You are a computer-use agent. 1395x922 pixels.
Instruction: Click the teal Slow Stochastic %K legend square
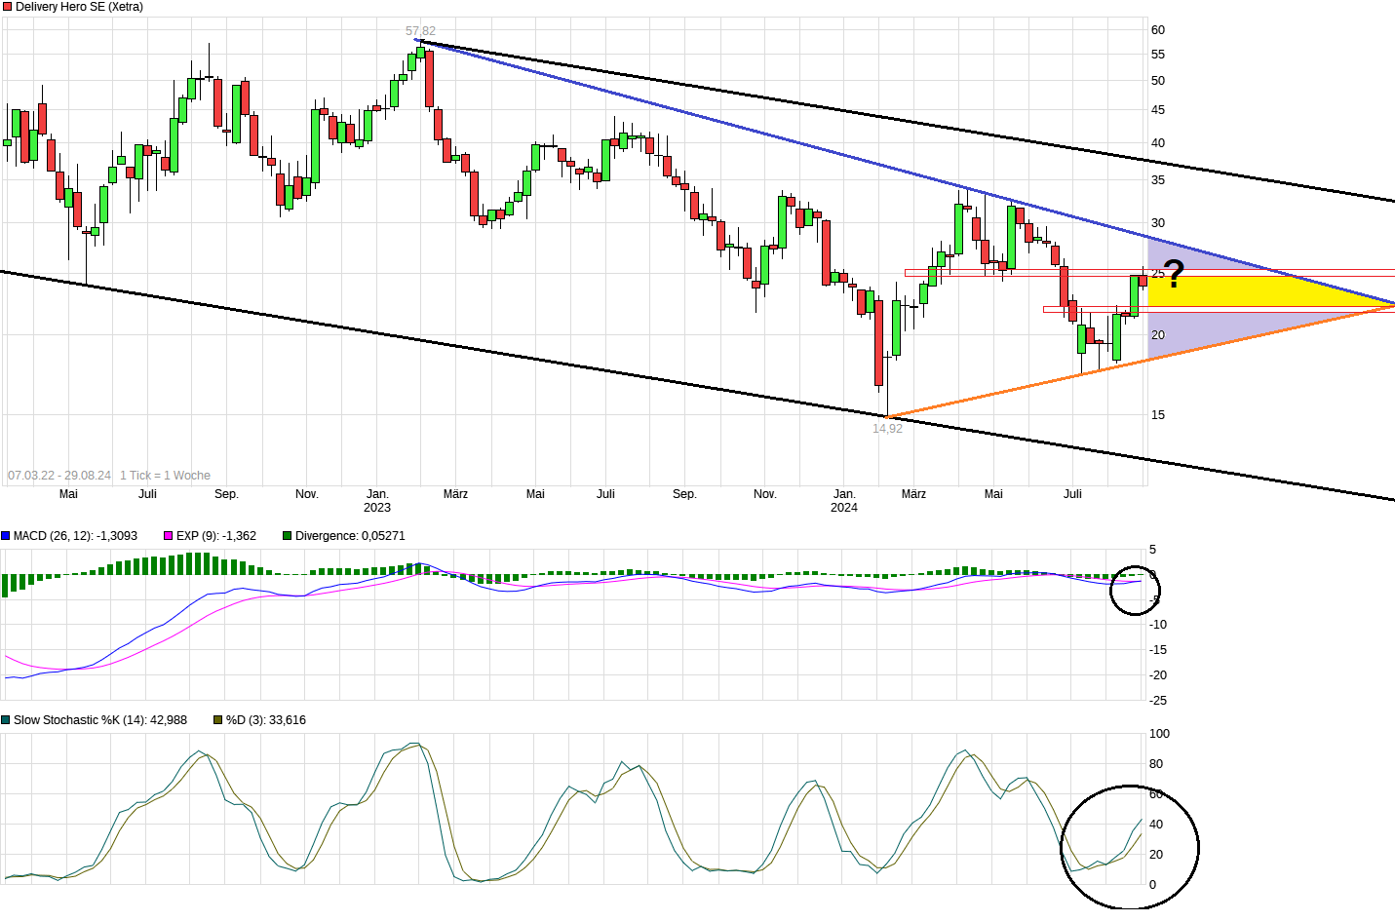[x=6, y=720]
